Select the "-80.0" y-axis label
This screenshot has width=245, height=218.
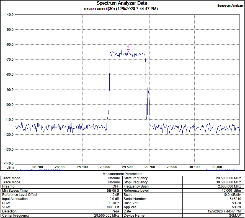pyautogui.click(x=10, y=75)
